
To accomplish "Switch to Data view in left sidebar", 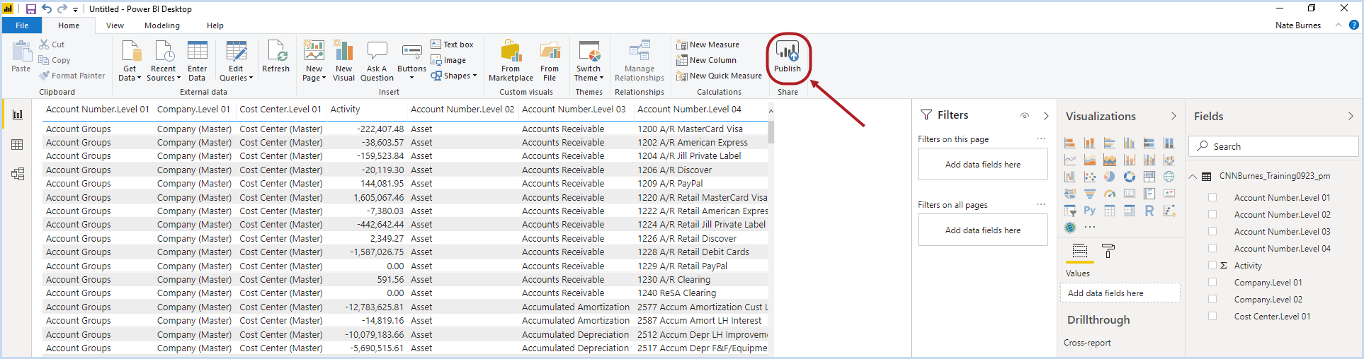I will pos(17,144).
